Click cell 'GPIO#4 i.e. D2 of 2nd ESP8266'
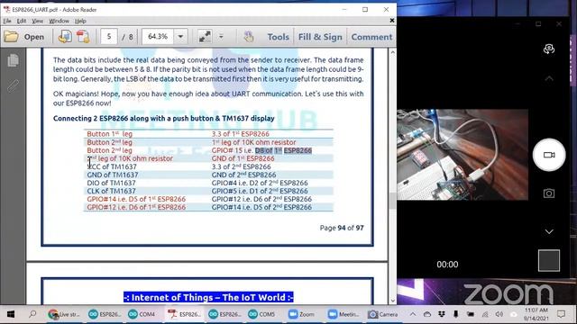Screen dimensions: 577x324 tap(260, 183)
